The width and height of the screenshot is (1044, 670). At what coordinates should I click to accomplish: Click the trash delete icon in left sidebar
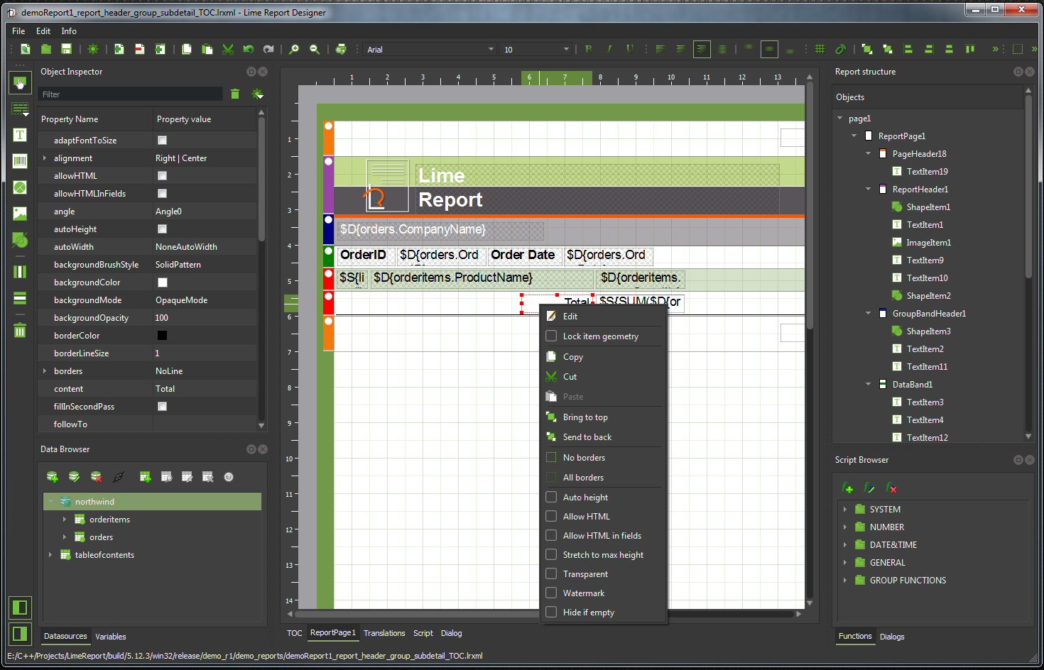20,331
